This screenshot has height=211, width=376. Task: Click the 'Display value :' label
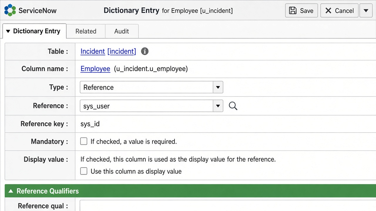point(46,159)
